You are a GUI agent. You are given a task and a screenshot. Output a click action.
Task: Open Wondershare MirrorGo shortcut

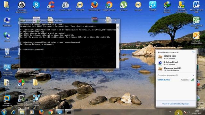point(21,101)
